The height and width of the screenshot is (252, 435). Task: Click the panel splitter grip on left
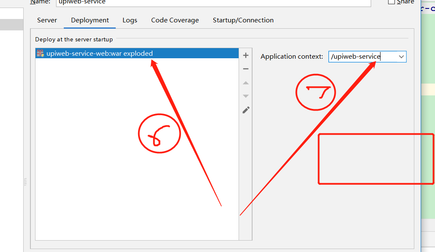click(x=25, y=182)
